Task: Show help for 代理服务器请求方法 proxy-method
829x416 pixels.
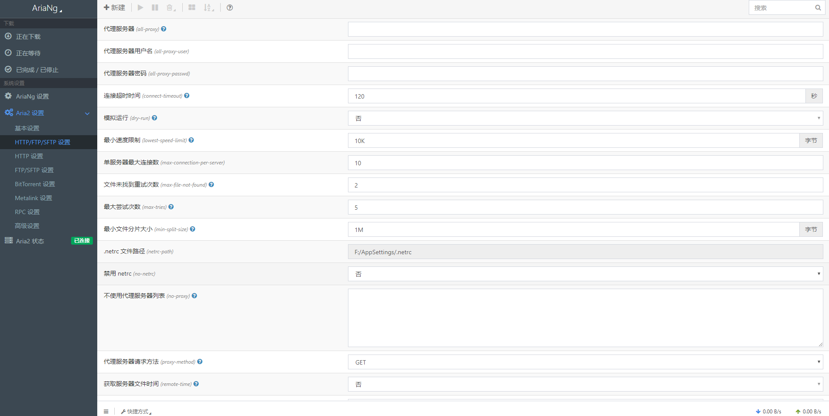Action: tap(200, 361)
